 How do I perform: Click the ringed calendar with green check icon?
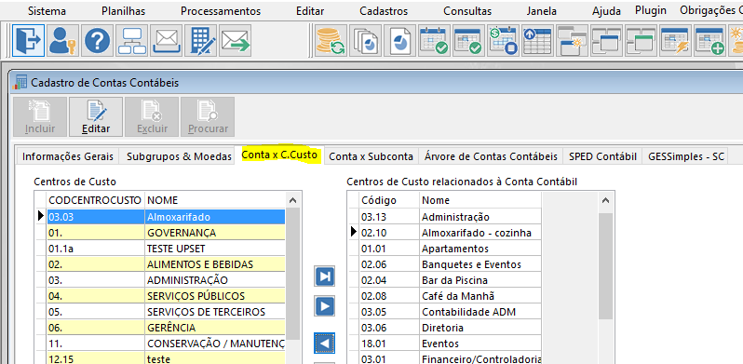(434, 40)
